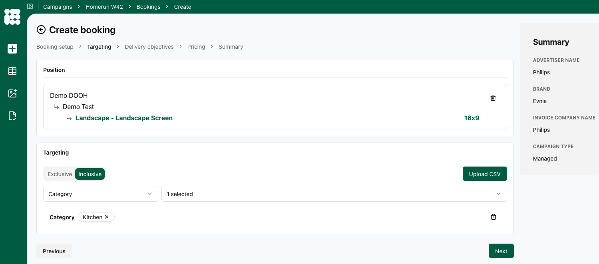Click the Campaigns breadcrumb
The width and height of the screenshot is (599, 264).
tap(58, 7)
